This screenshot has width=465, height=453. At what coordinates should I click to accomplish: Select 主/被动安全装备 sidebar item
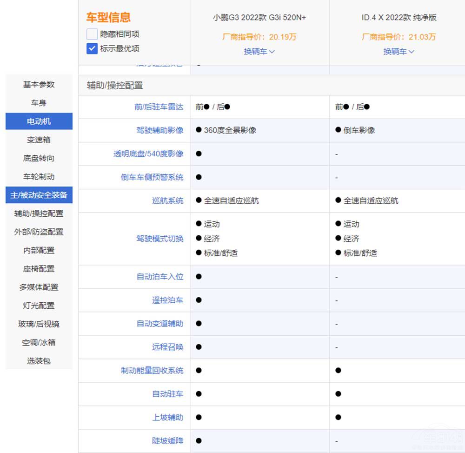pos(39,195)
